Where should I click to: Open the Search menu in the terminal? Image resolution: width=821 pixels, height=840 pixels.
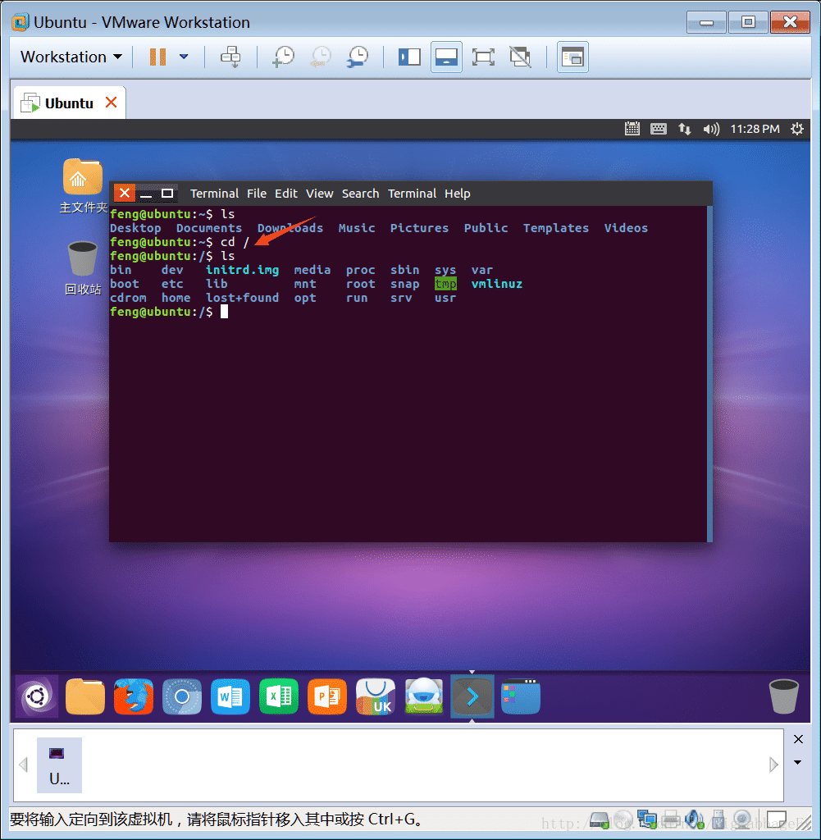[x=360, y=194]
